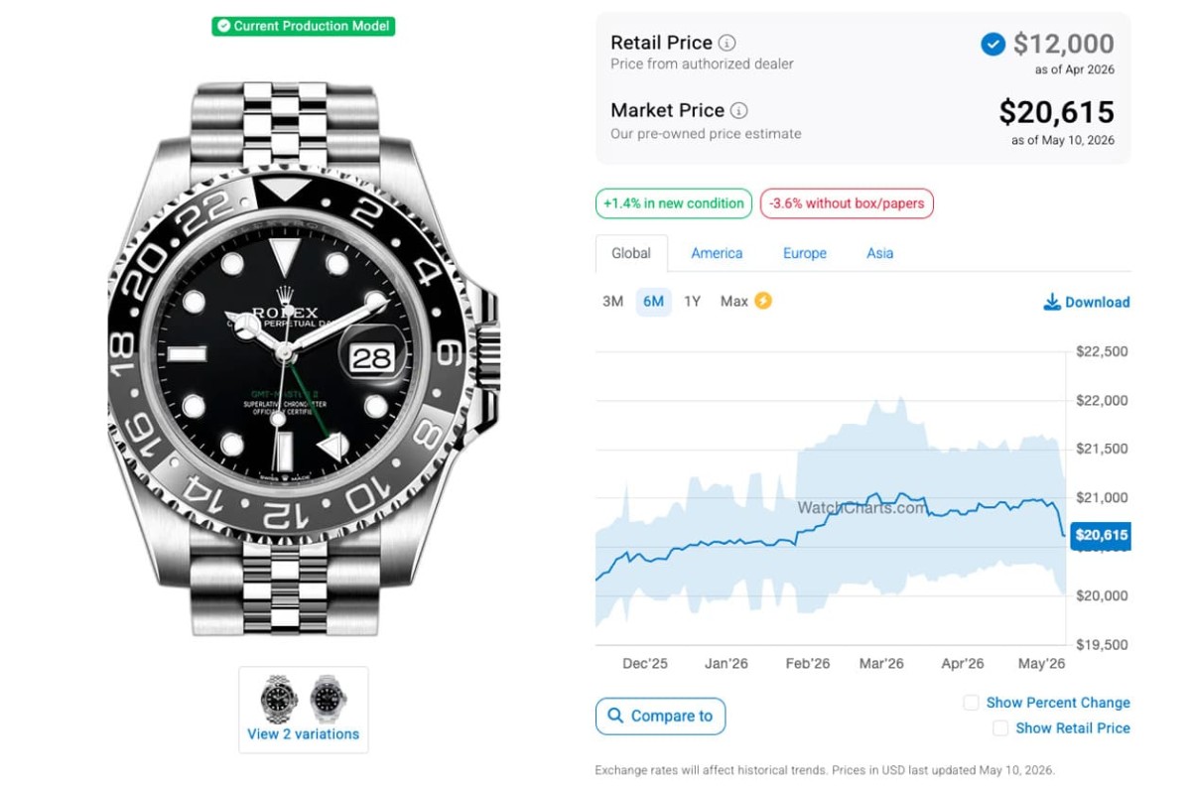Click the magnifier icon in Compare to
This screenshot has height=787, width=1191.
tap(615, 716)
